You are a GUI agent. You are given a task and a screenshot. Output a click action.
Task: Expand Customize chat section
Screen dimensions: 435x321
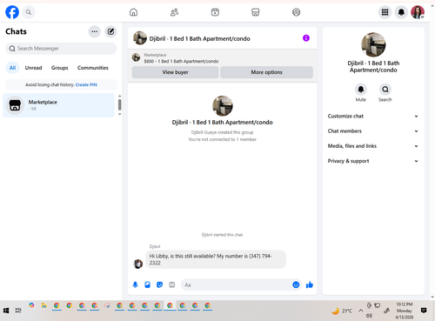[x=373, y=116]
